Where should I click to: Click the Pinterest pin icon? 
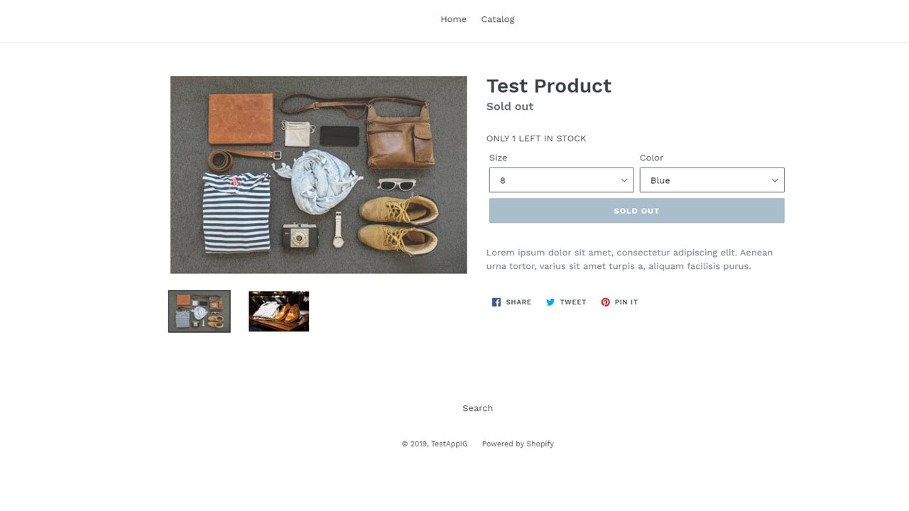click(606, 302)
